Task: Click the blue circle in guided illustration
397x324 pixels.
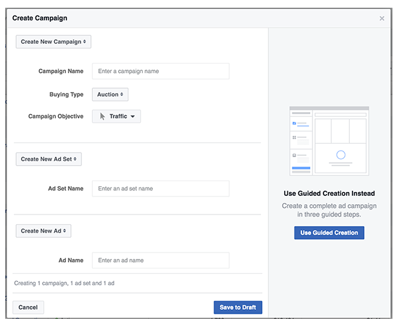Action: point(341,155)
